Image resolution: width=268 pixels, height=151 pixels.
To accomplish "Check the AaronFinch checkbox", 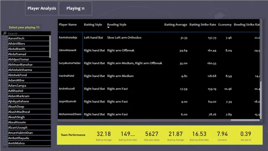I will point(5,38).
